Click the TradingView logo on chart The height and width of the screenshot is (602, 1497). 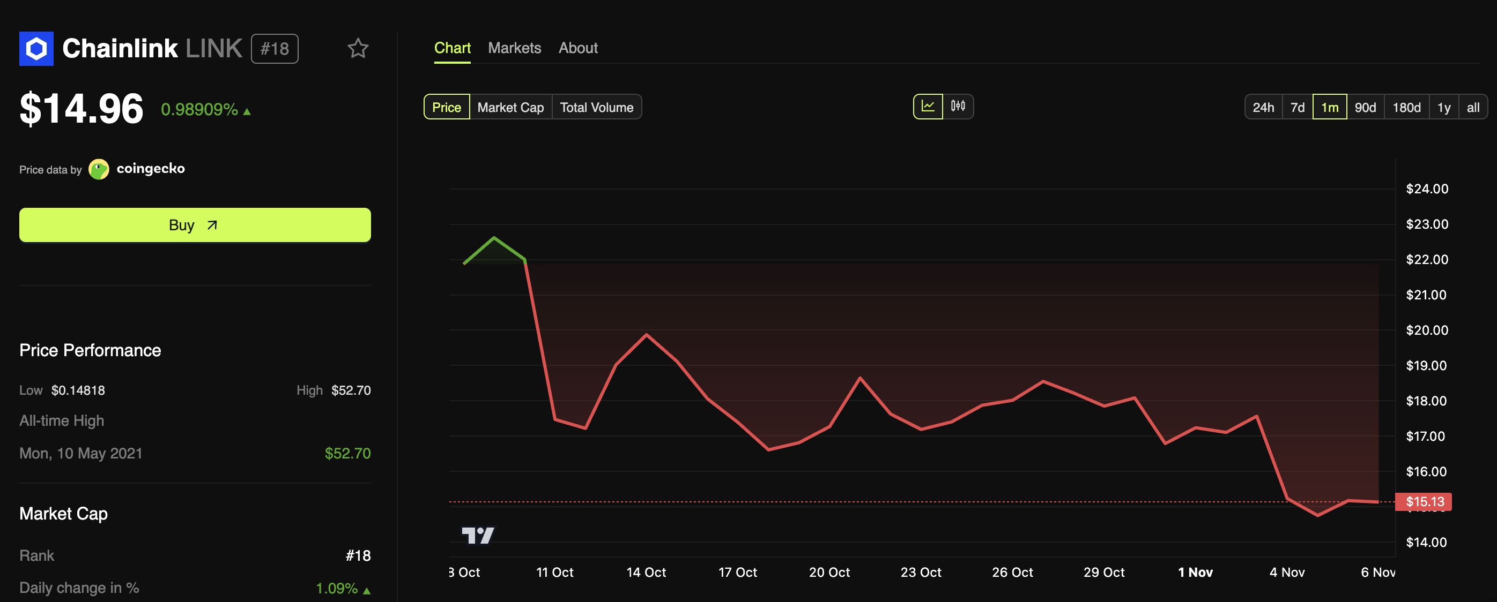click(x=478, y=535)
